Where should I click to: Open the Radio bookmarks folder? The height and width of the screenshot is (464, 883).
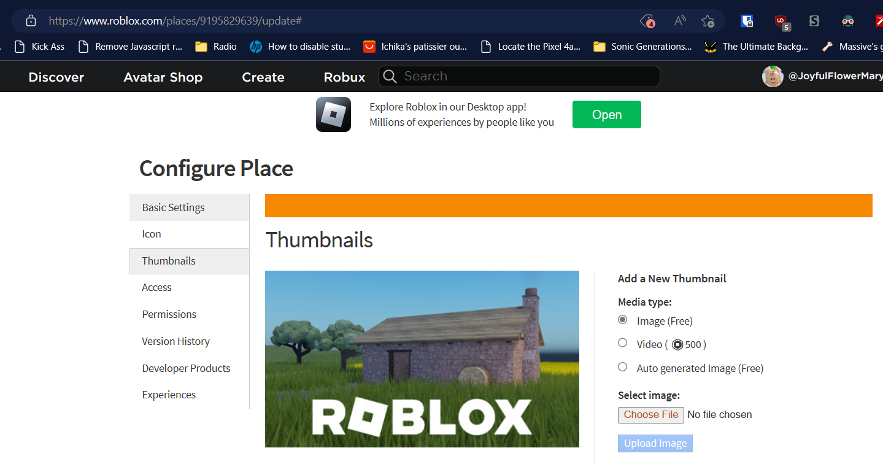tap(216, 47)
